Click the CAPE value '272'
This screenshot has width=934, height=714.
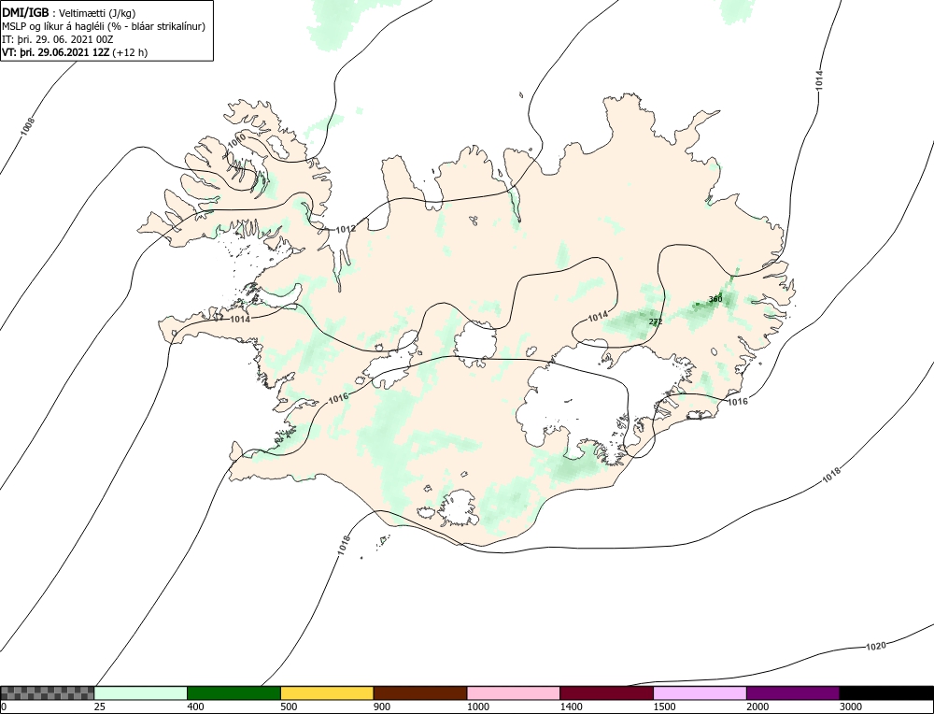656,321
